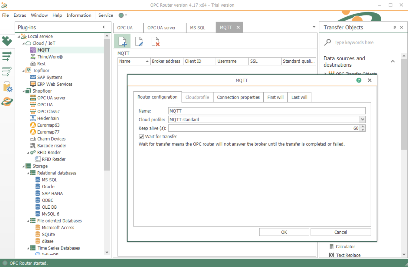Open the Cloud profile dropdown
Image resolution: width=408 pixels, height=267 pixels.
coord(363,120)
